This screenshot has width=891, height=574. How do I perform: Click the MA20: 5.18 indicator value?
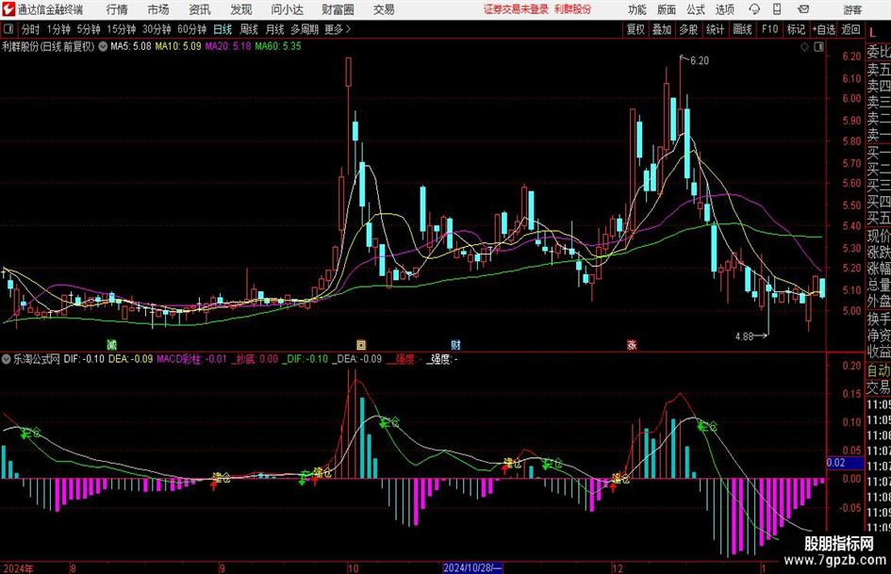coord(228,46)
